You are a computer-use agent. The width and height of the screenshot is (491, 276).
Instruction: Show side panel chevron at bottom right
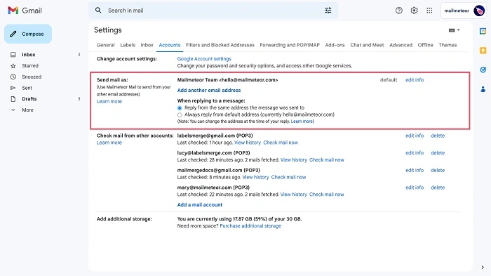pos(483,267)
